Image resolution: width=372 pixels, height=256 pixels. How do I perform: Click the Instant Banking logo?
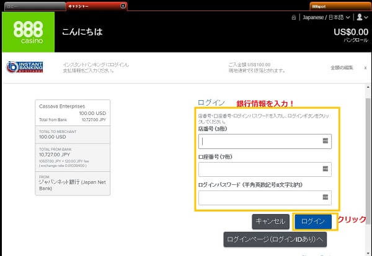[x=24, y=67]
